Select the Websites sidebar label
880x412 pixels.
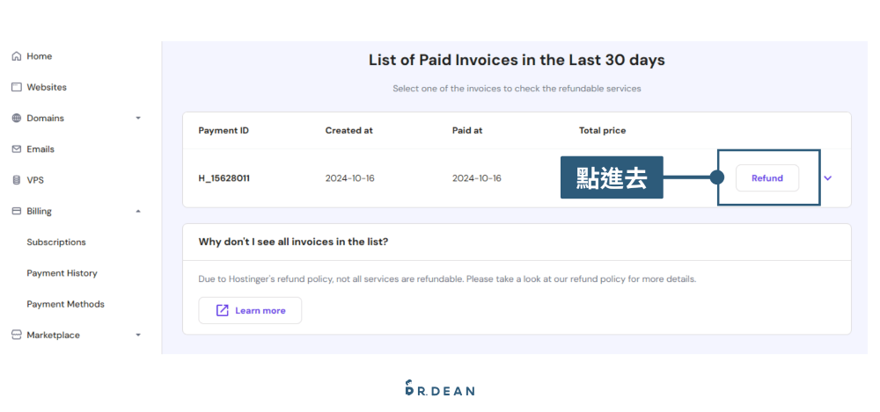point(47,87)
